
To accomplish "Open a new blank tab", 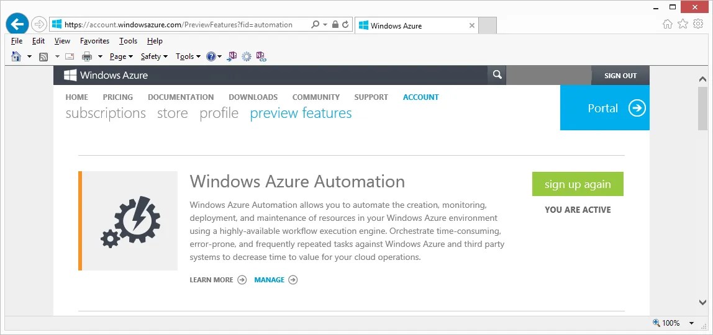I will coord(488,25).
